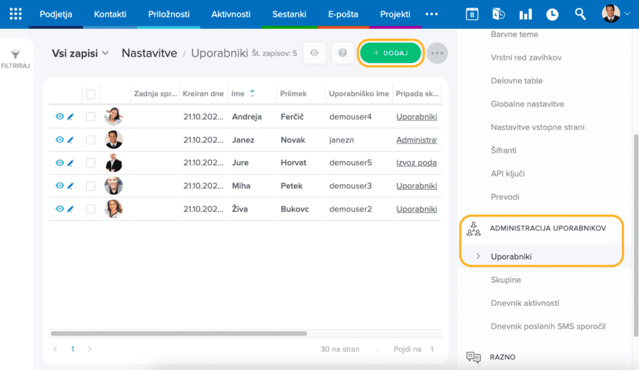
Task: Open the clock time tracking icon
Action: pos(552,14)
